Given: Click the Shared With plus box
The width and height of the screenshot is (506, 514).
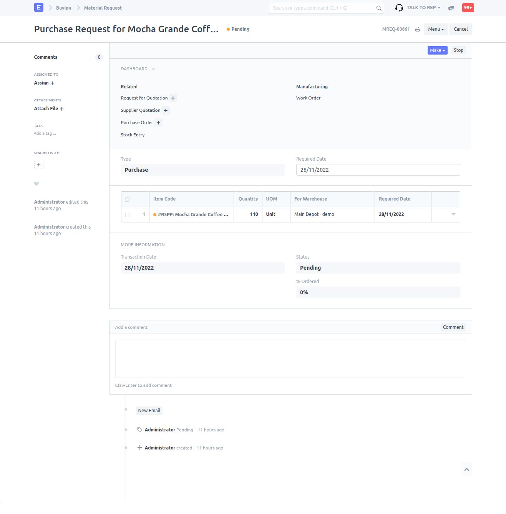Looking at the screenshot, I should tap(38, 164).
